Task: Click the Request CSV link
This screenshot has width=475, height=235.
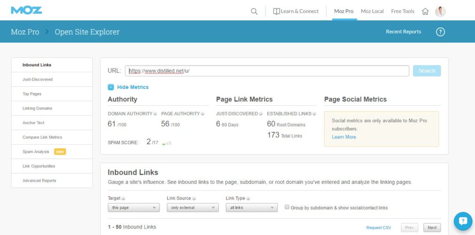Action: (x=379, y=228)
